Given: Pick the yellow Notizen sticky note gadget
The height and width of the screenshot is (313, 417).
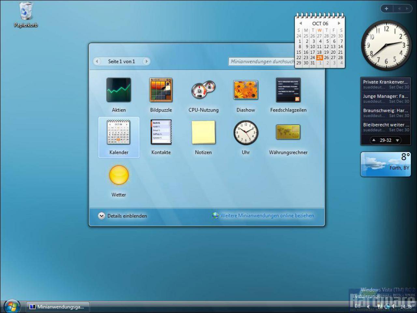Looking at the screenshot, I should [203, 132].
